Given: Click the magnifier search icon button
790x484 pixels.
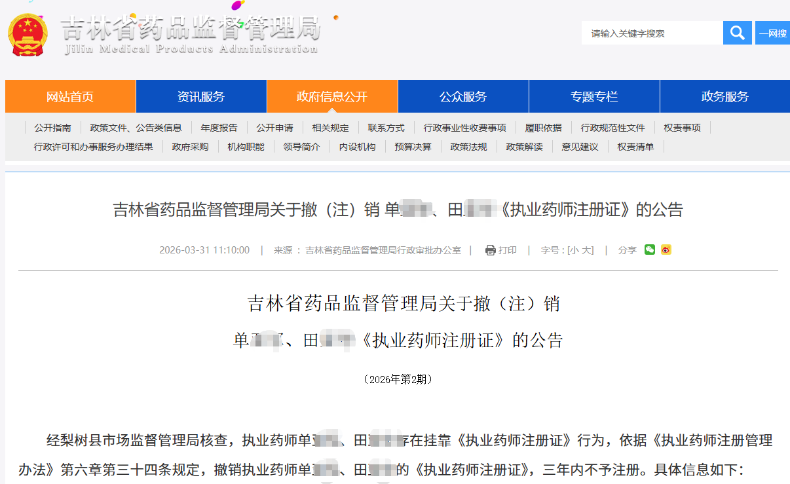Looking at the screenshot, I should tap(737, 33).
